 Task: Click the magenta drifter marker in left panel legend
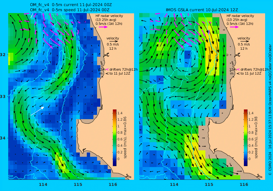pos(107,69)
